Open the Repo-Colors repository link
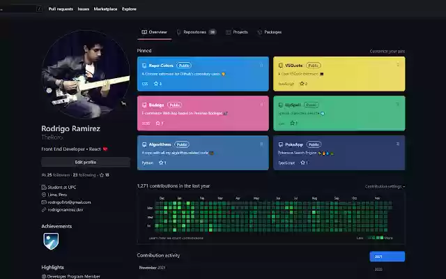 tap(161, 66)
